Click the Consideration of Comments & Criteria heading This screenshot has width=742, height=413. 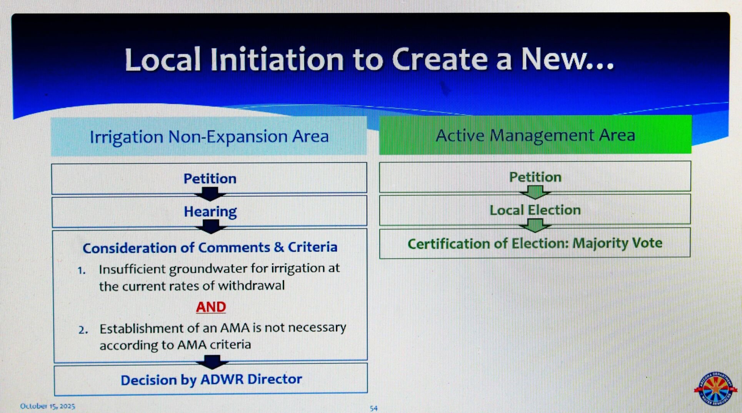click(210, 247)
